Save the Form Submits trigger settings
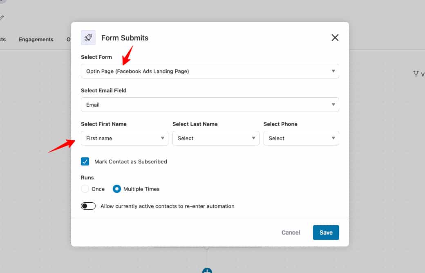The image size is (425, 273). click(326, 232)
